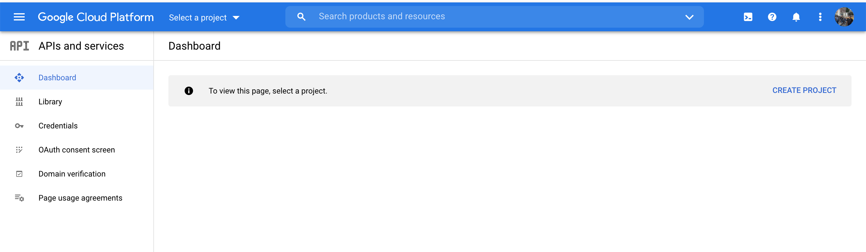The height and width of the screenshot is (252, 866).
Task: Open the hamburger navigation menu
Action: [x=19, y=17]
